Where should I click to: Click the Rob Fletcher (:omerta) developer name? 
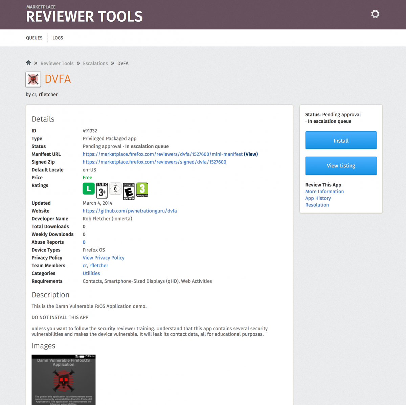point(108,219)
